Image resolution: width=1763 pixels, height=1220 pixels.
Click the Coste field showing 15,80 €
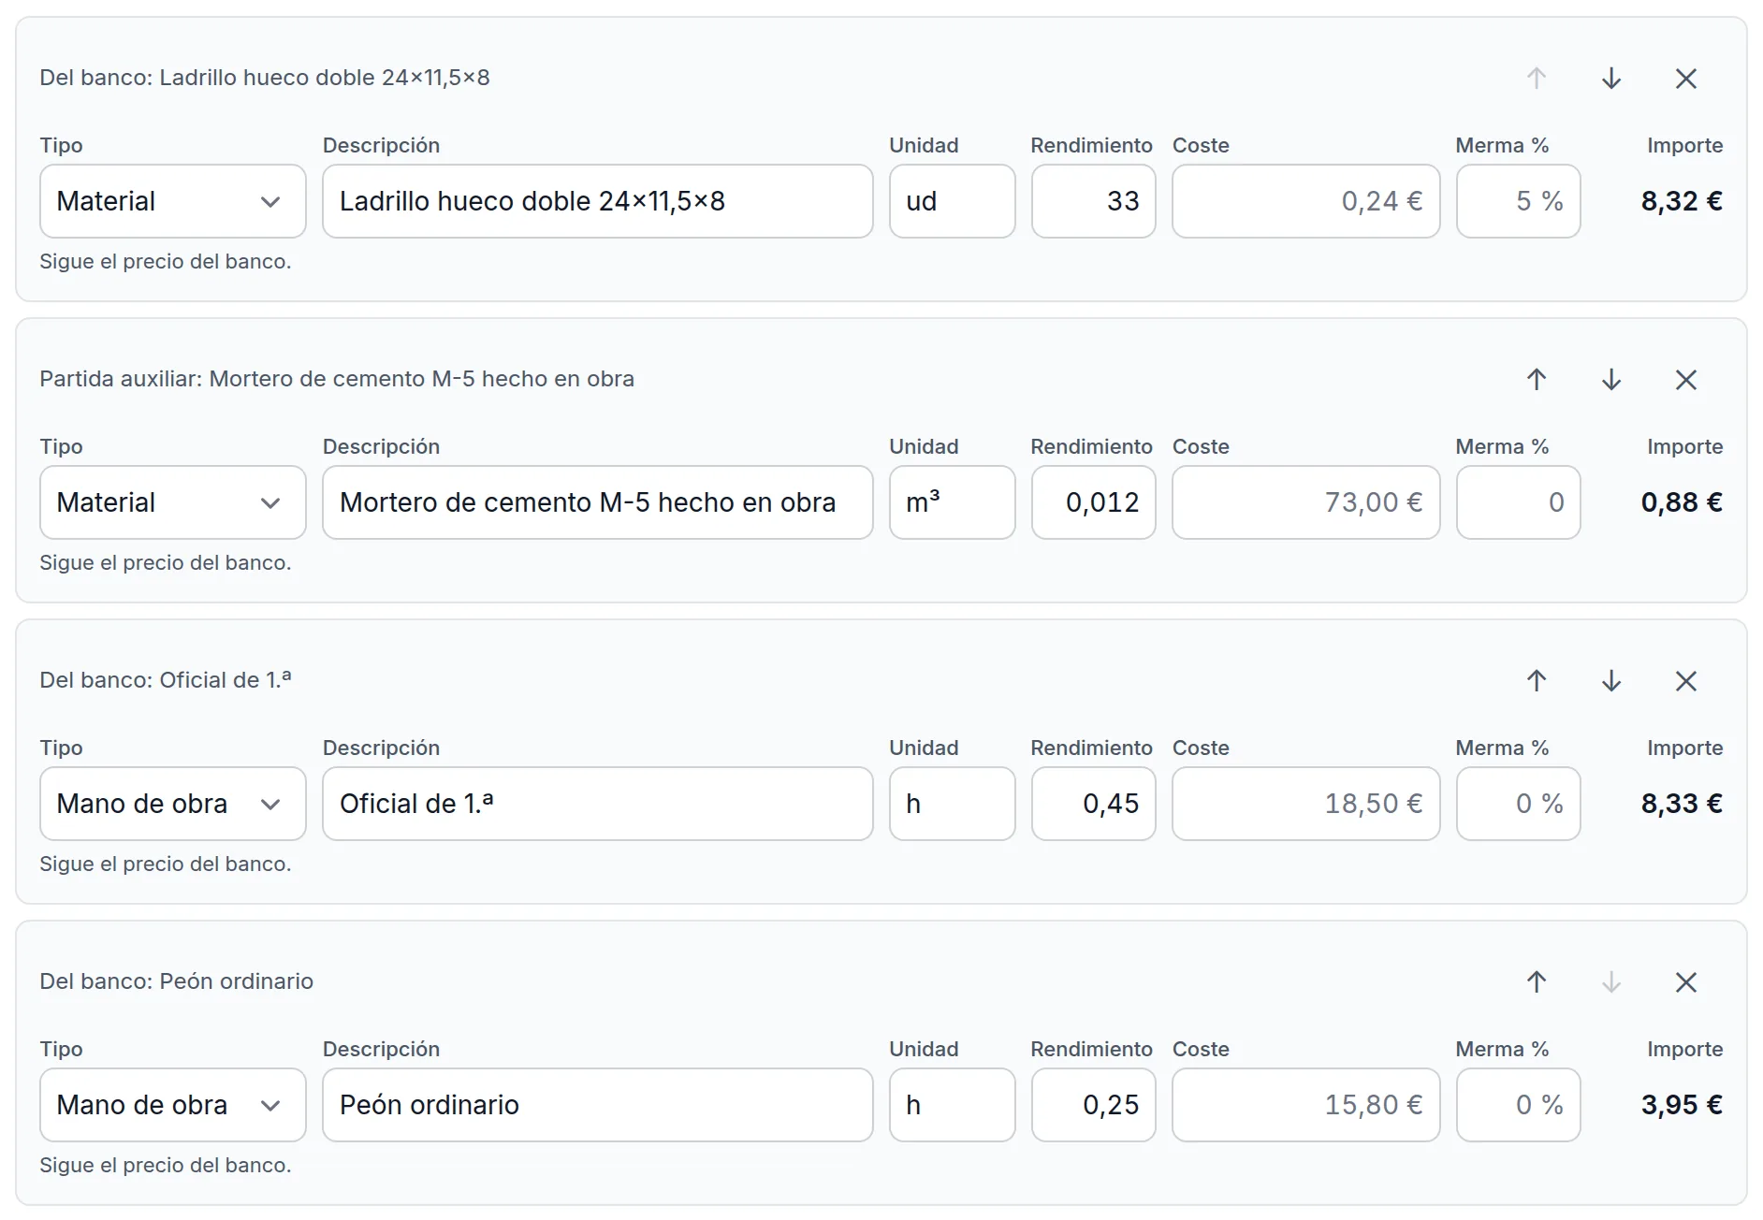click(1305, 1105)
